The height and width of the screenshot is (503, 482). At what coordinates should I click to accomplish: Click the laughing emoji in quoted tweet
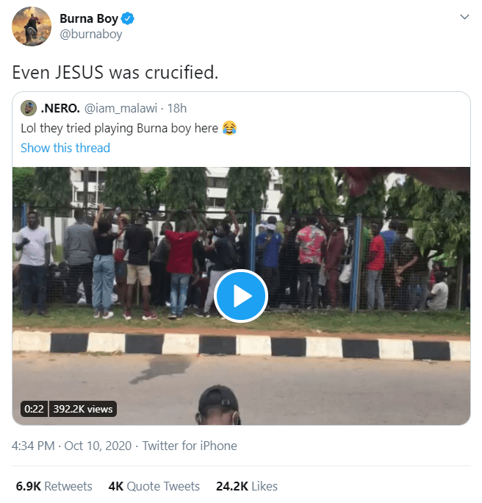click(230, 128)
